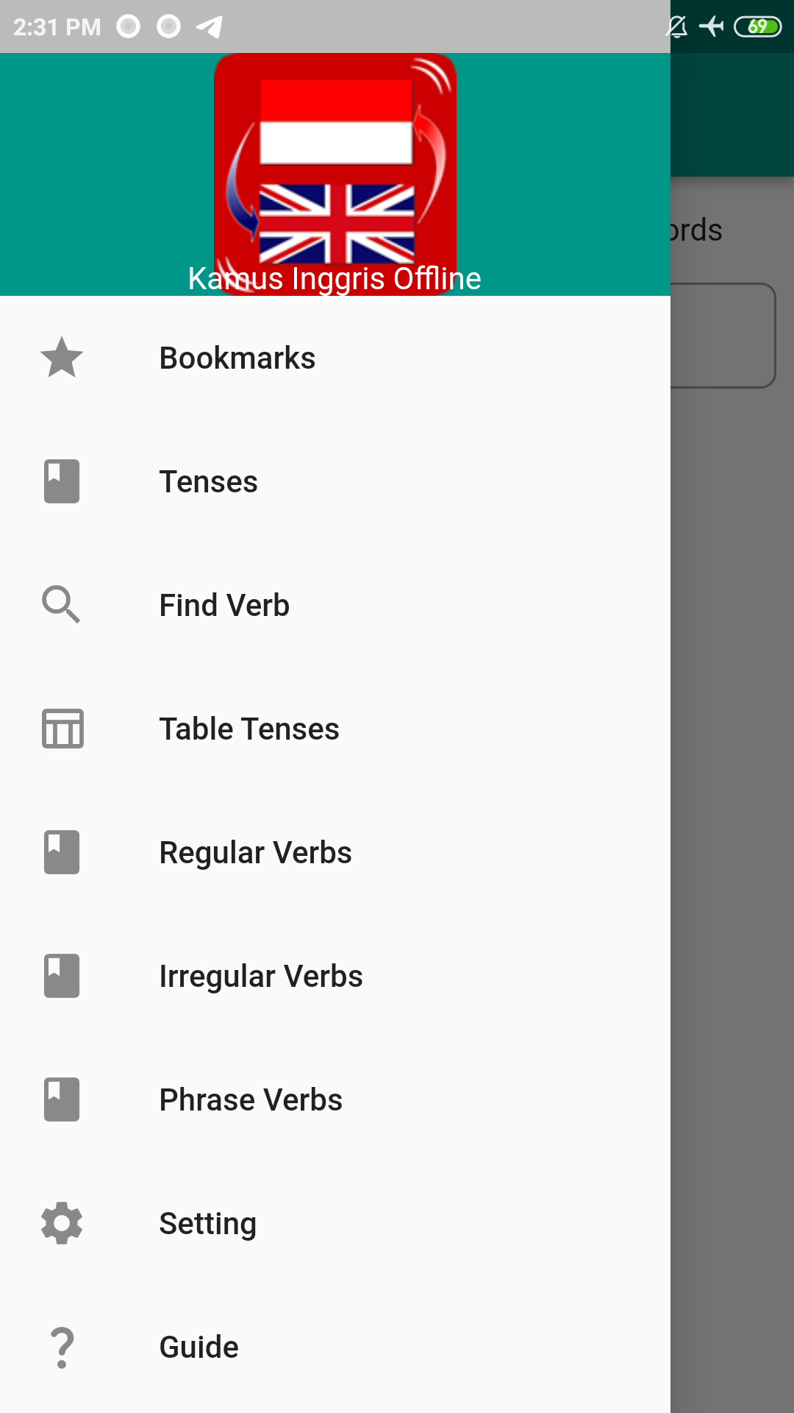Tap the dimmed area to close drawer
The height and width of the screenshot is (1413, 794).
[732, 810]
